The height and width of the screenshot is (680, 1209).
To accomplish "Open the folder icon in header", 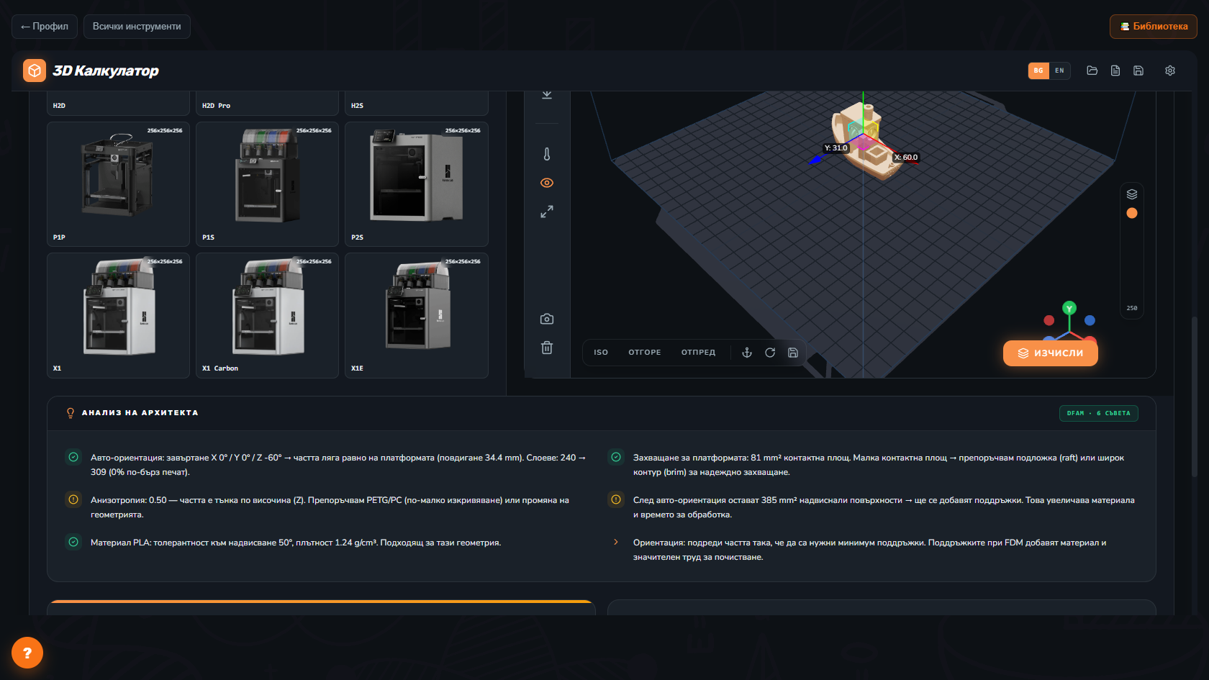I will (1092, 71).
